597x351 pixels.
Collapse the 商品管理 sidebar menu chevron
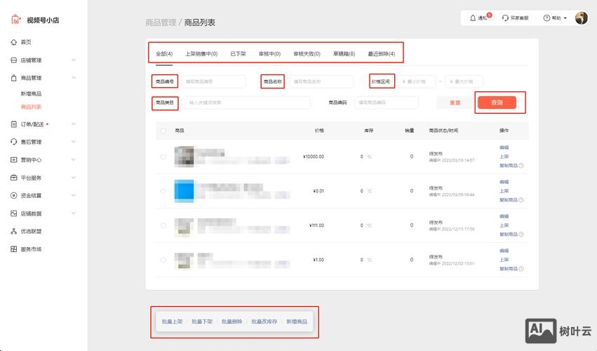74,78
